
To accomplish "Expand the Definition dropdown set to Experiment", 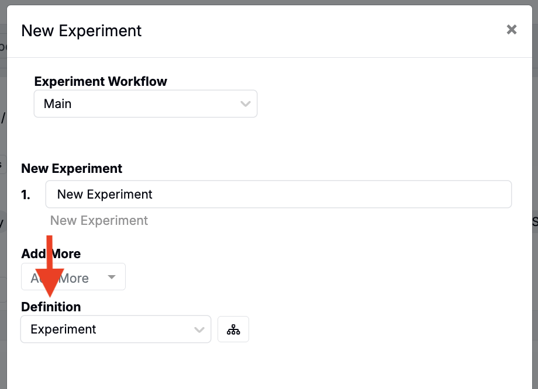I will pos(115,329).
